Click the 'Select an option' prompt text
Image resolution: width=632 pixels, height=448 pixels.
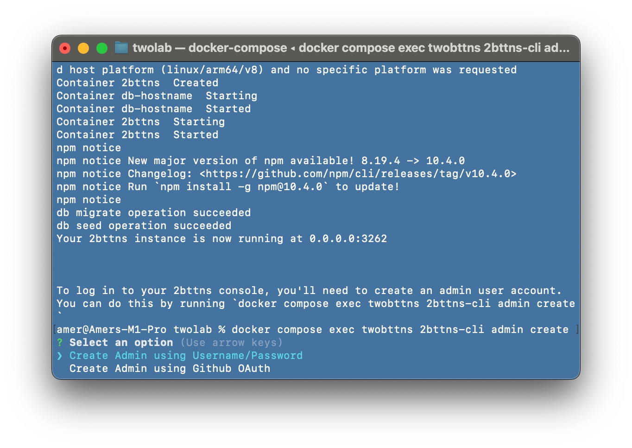tap(121, 343)
